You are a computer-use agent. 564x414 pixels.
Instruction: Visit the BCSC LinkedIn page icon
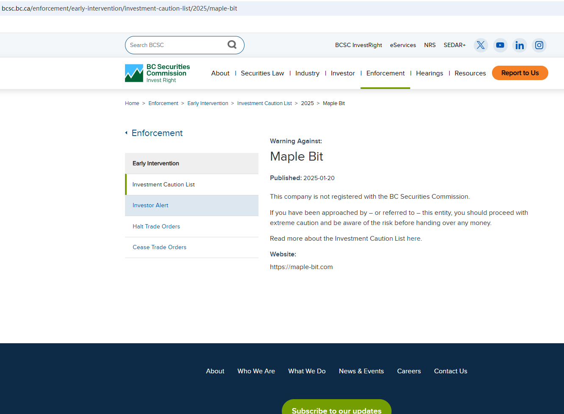[520, 45]
